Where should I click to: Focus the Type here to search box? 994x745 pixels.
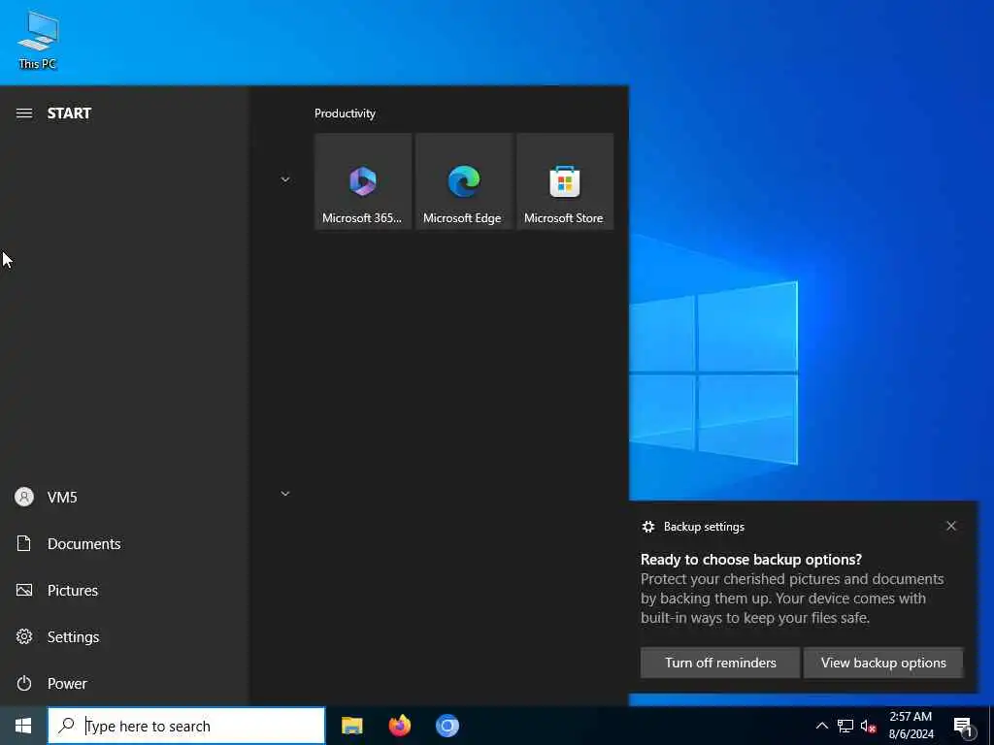(186, 726)
